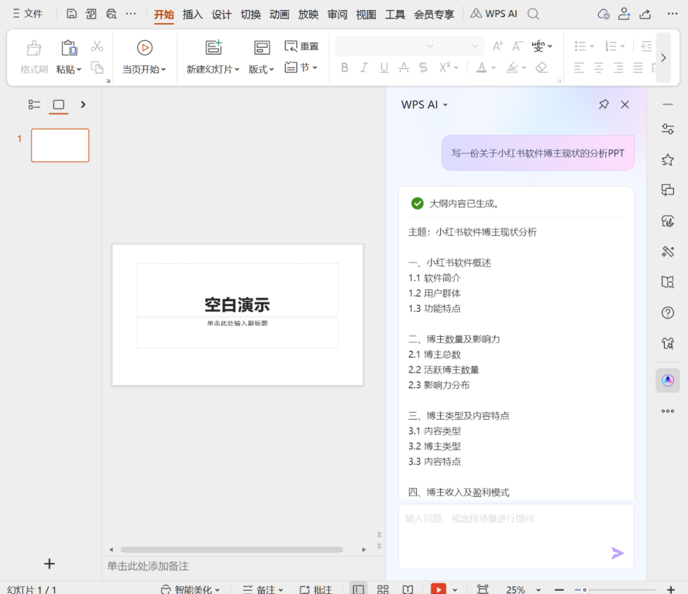
Task: Click the Text Highlight Color icon
Action: click(x=512, y=67)
